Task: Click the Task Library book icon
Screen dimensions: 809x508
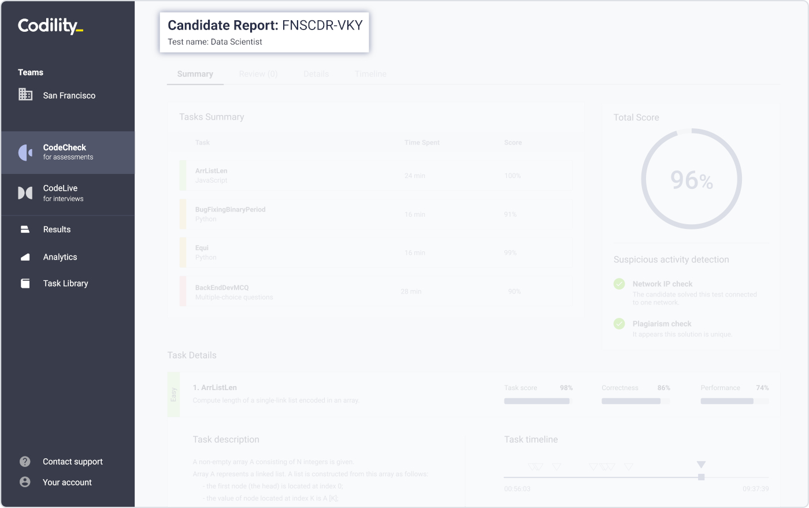Action: [x=25, y=283]
